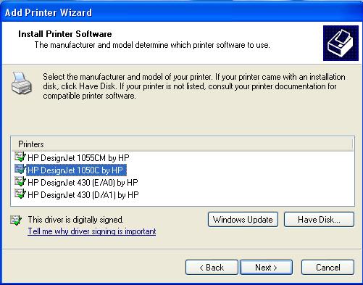Click 'This driver is digitally signed.' text

point(75,220)
